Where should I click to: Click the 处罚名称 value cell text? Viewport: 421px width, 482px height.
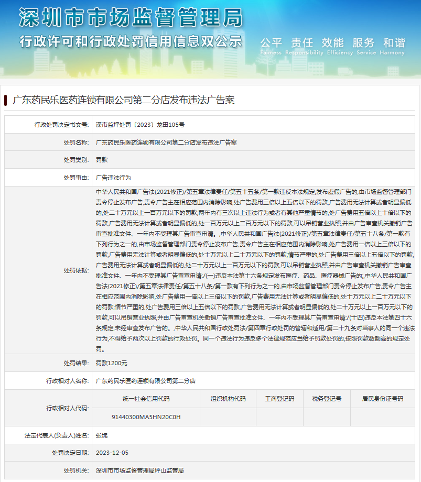pos(166,143)
